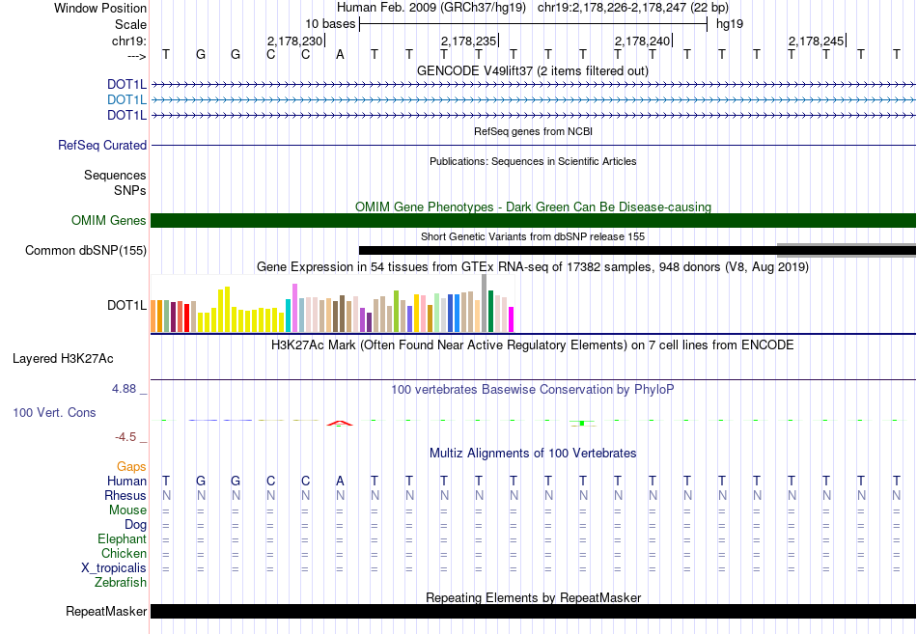Click the 4.88 conservation upper limit value

click(x=124, y=389)
